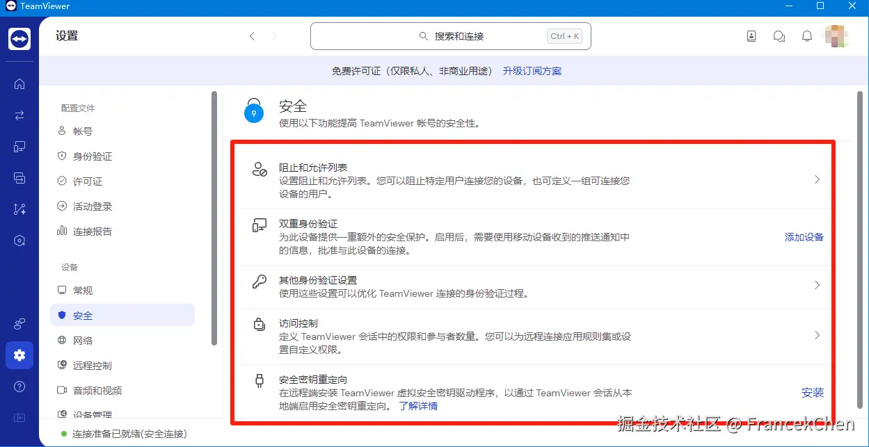Click the green connection status dot
The height and width of the screenshot is (447, 869).
point(64,434)
